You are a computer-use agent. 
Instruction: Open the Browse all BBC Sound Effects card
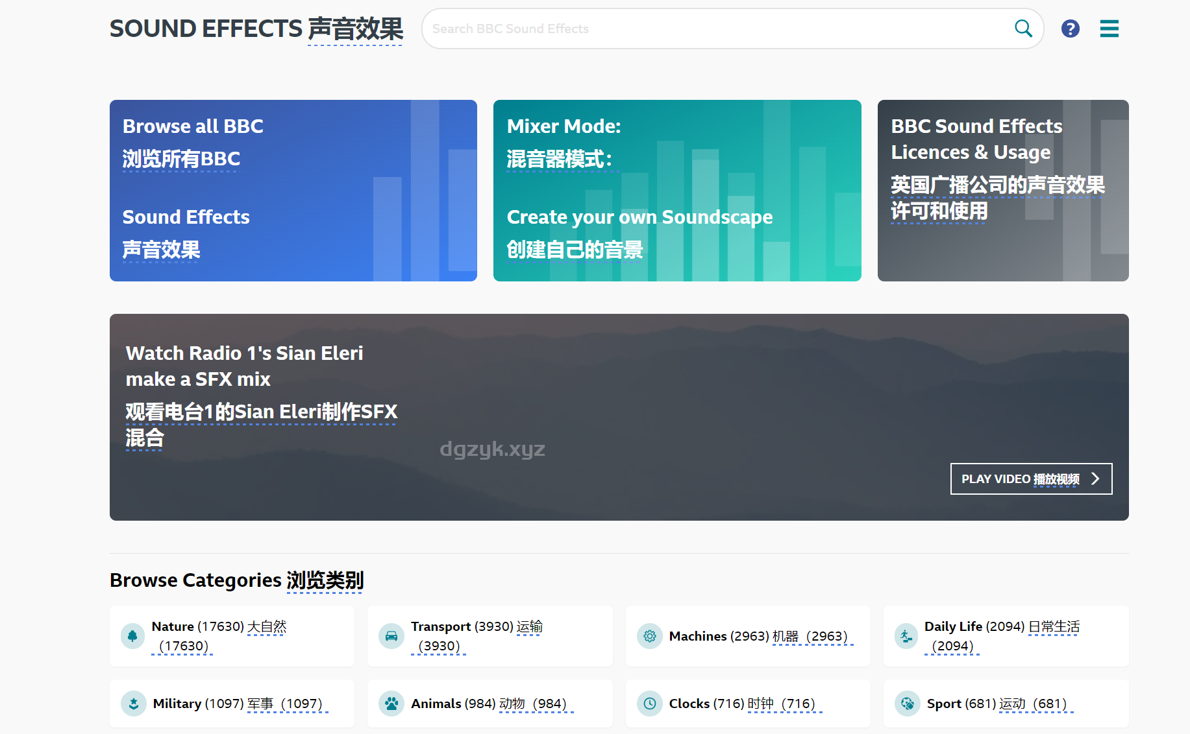click(293, 191)
